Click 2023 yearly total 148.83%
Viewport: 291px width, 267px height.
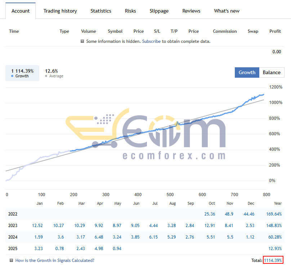(x=274, y=226)
